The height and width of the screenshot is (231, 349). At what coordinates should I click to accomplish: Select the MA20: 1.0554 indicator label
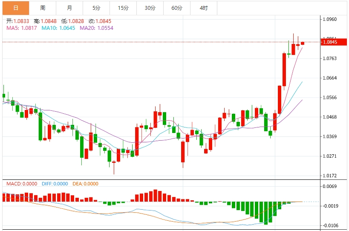pyautogui.click(x=95, y=28)
